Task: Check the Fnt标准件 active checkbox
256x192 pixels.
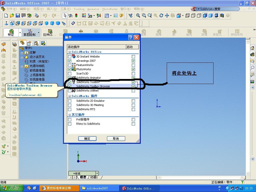Action: (x=69, y=119)
